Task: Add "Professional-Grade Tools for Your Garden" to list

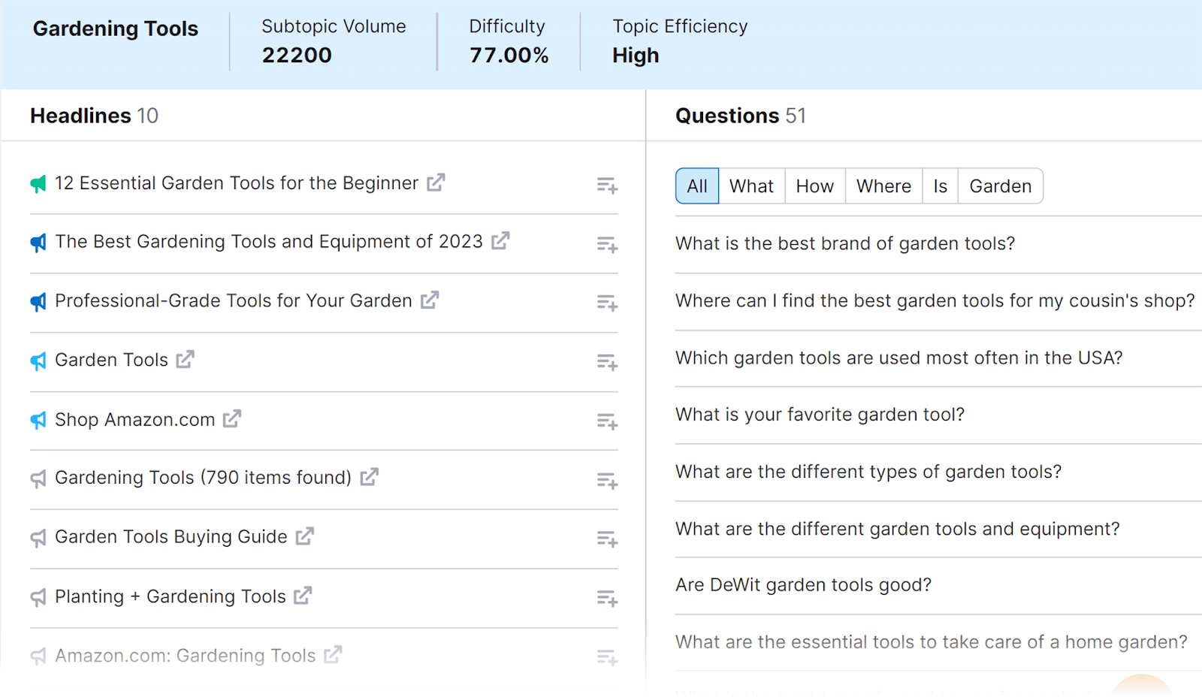Action: pos(607,303)
